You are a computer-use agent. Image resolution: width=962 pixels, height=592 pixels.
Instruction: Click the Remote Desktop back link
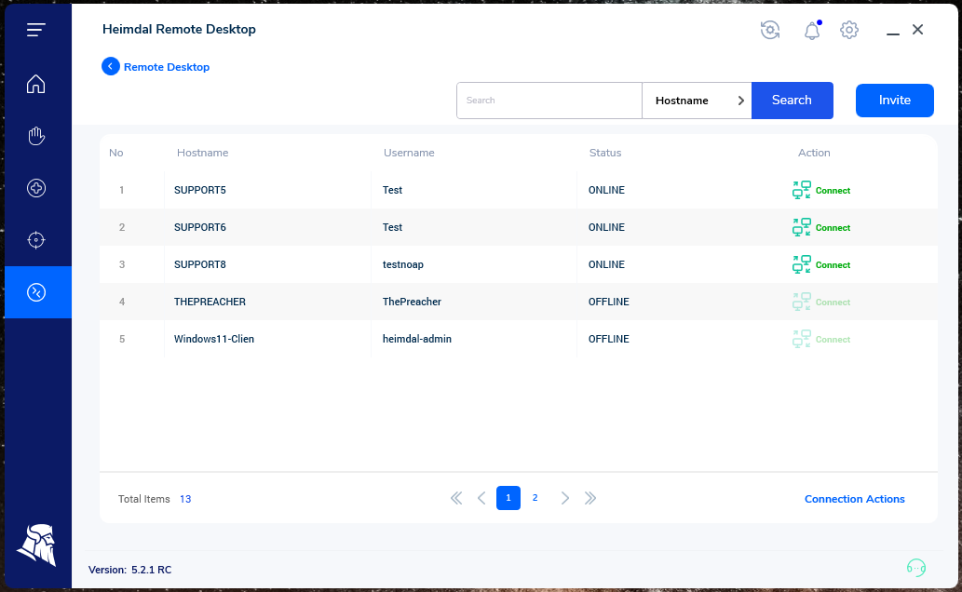[167, 67]
